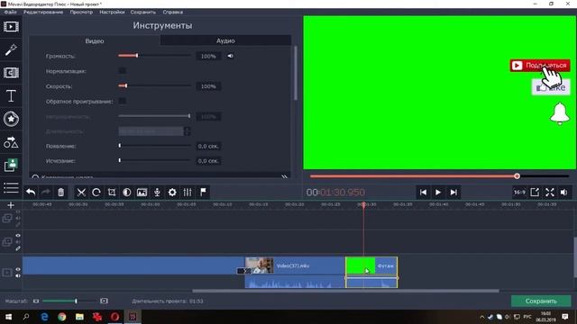Start voice recording with microphone icon
This screenshot has height=324, width=577.
157,192
